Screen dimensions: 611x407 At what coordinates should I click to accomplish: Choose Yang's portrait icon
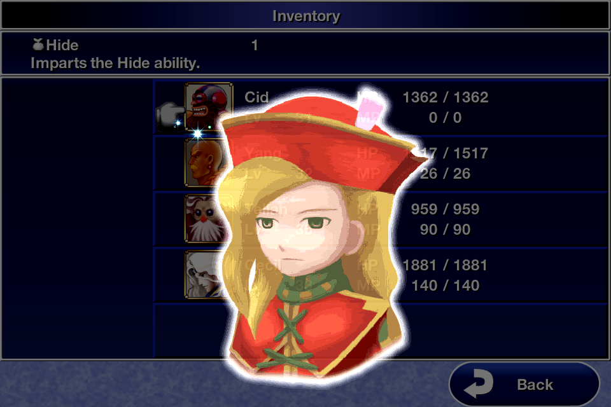point(204,163)
